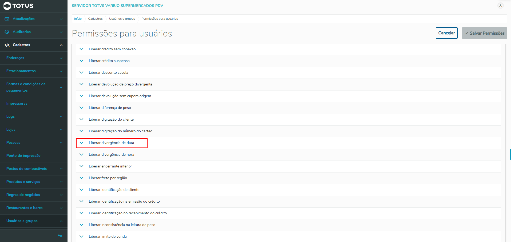511x242 pixels.
Task: Open Ponto de impressão menu item
Action: click(34, 156)
